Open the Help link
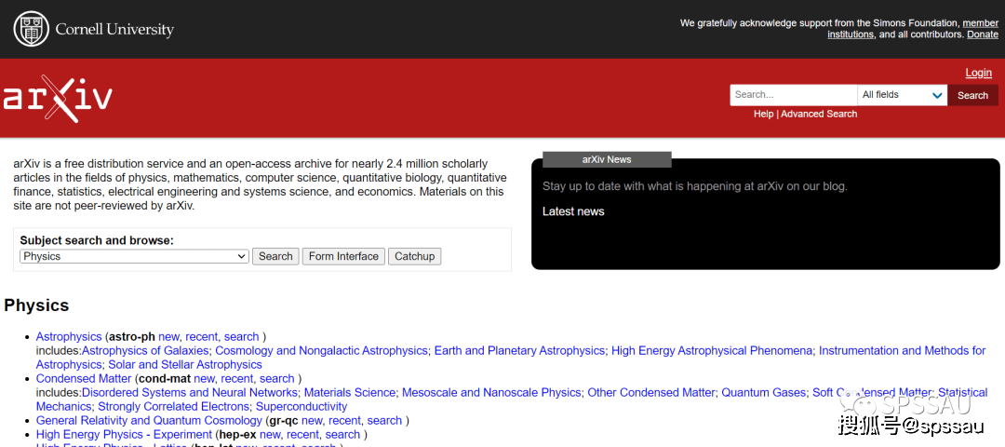 763,114
